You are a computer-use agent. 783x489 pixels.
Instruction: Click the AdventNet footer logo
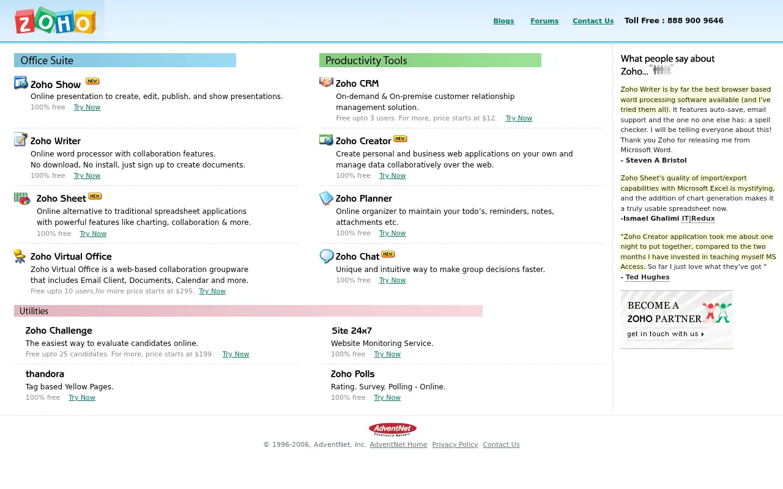pos(393,430)
